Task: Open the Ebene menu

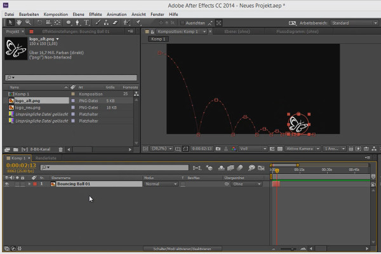Action: [79, 15]
